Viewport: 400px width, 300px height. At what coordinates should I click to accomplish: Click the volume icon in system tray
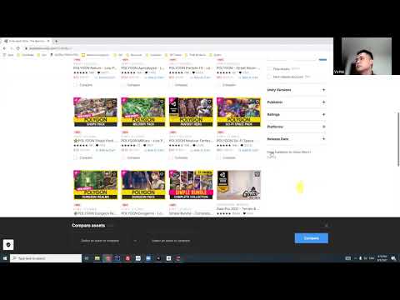(366, 258)
